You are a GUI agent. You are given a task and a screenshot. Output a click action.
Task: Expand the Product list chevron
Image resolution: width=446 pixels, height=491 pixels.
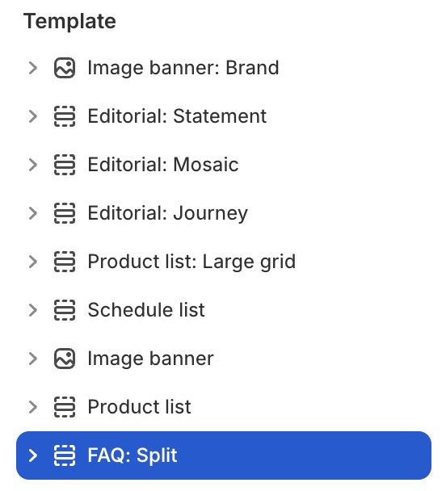[33, 407]
